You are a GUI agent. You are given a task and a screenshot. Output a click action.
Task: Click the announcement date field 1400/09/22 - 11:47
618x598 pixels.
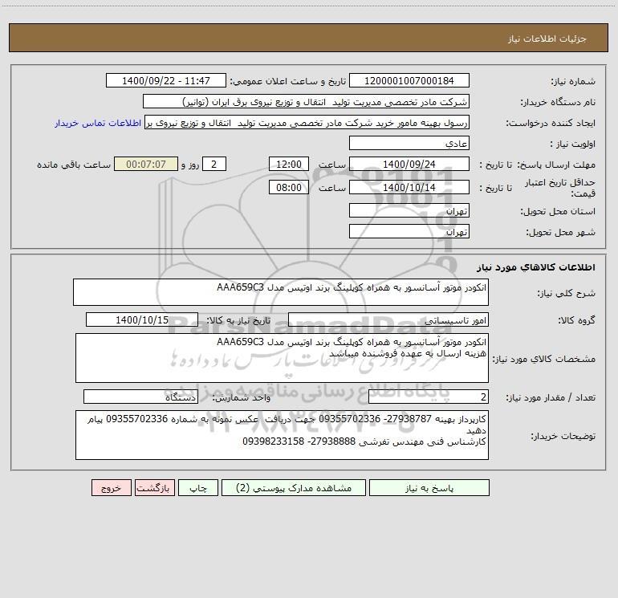tap(166, 81)
